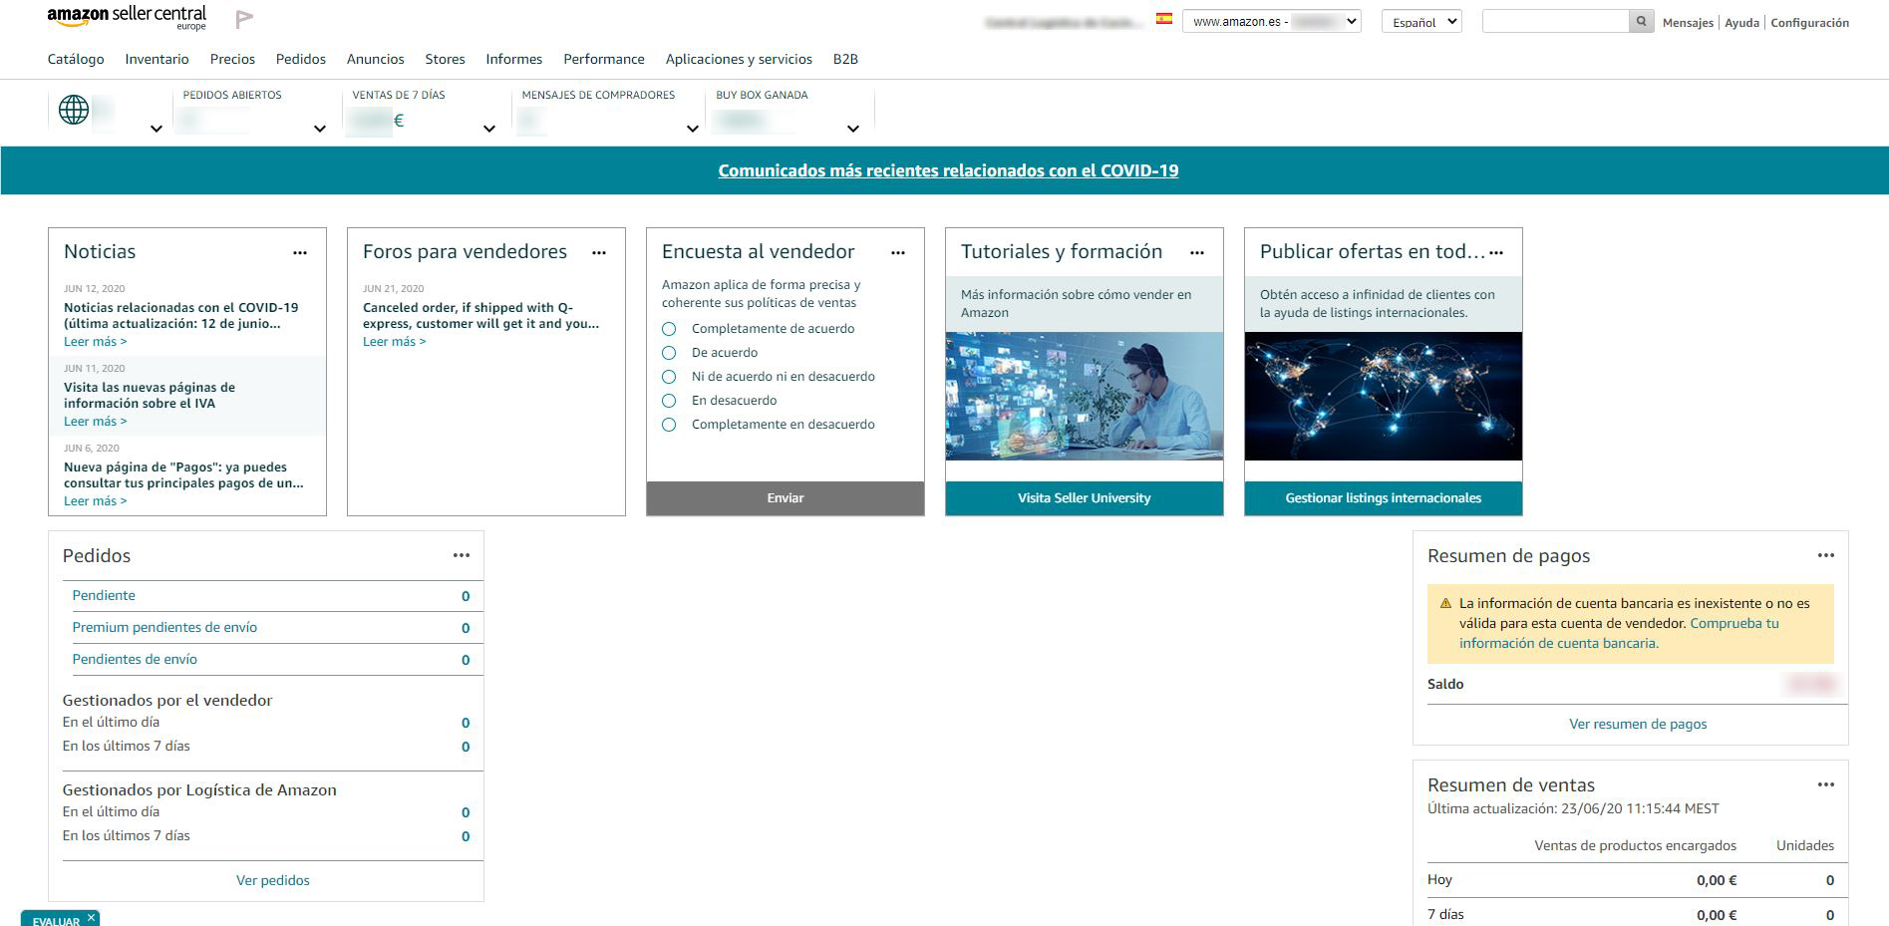
Task: Open the www.amazon.es marketplace dropdown
Action: point(1272,21)
